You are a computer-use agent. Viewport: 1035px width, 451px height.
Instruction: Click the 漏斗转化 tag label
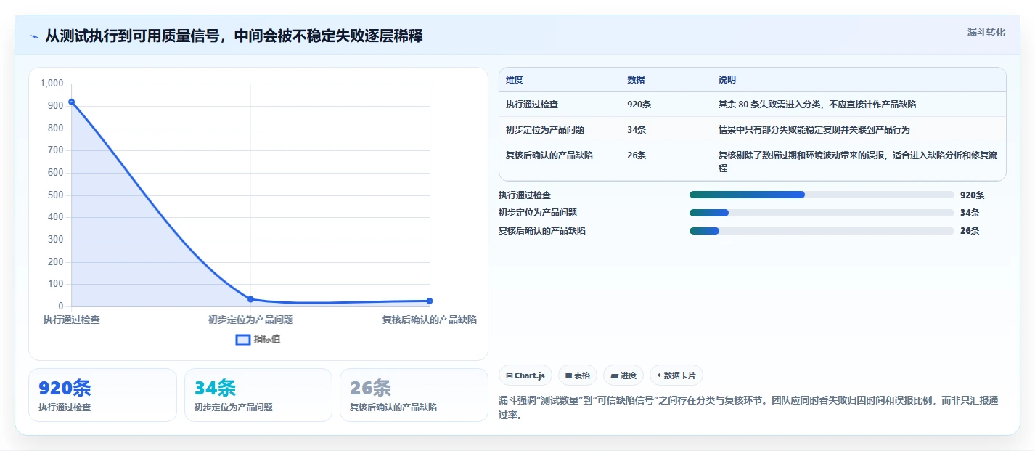point(986,32)
